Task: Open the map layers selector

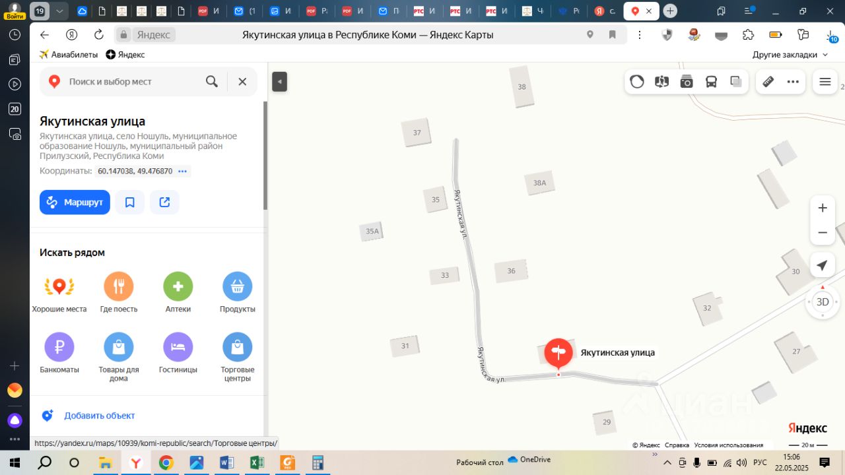Action: click(735, 82)
